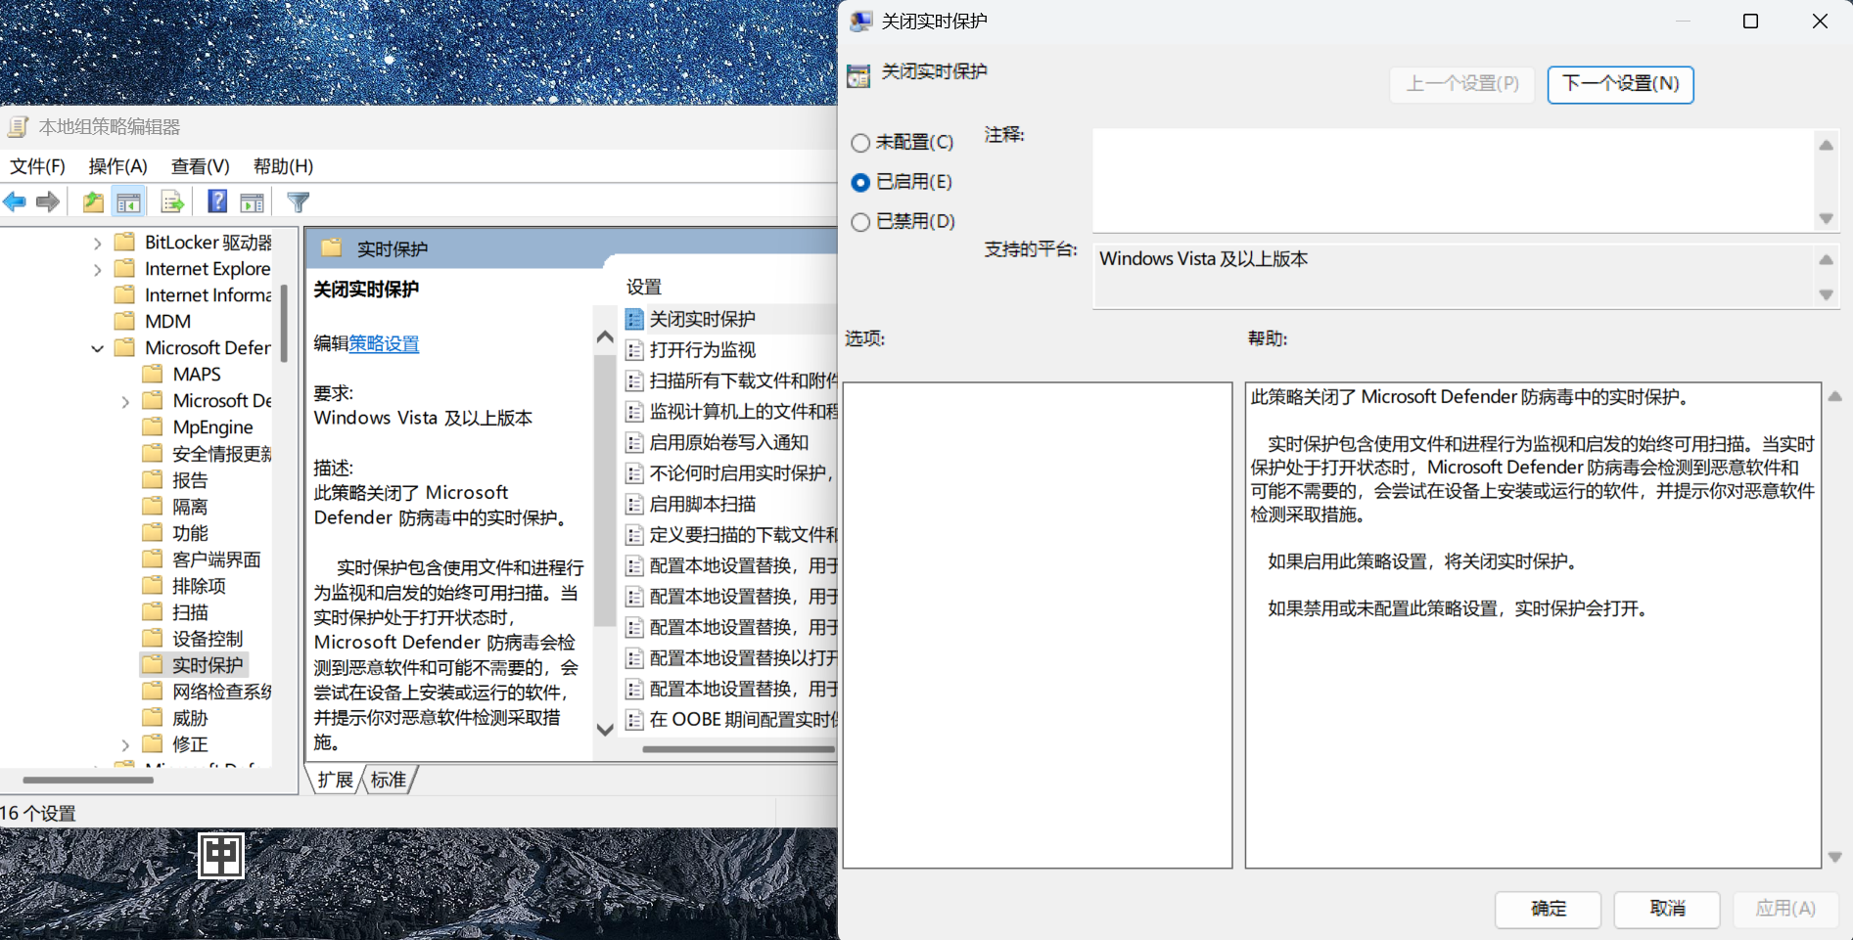This screenshot has height=940, width=1853.
Task: Open the Help question mark toolbar icon
Action: (217, 201)
